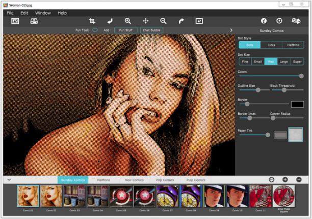The image size is (312, 219).
Task: Select Lines dot style
Action: [x=271, y=45]
